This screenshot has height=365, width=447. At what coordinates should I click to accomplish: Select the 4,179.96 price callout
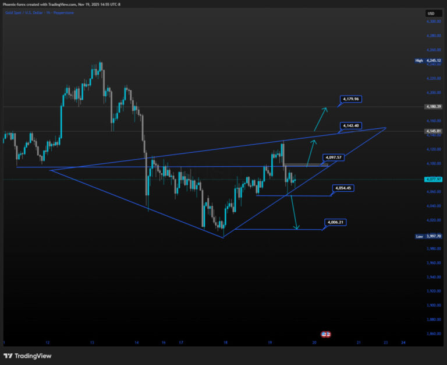coord(352,99)
